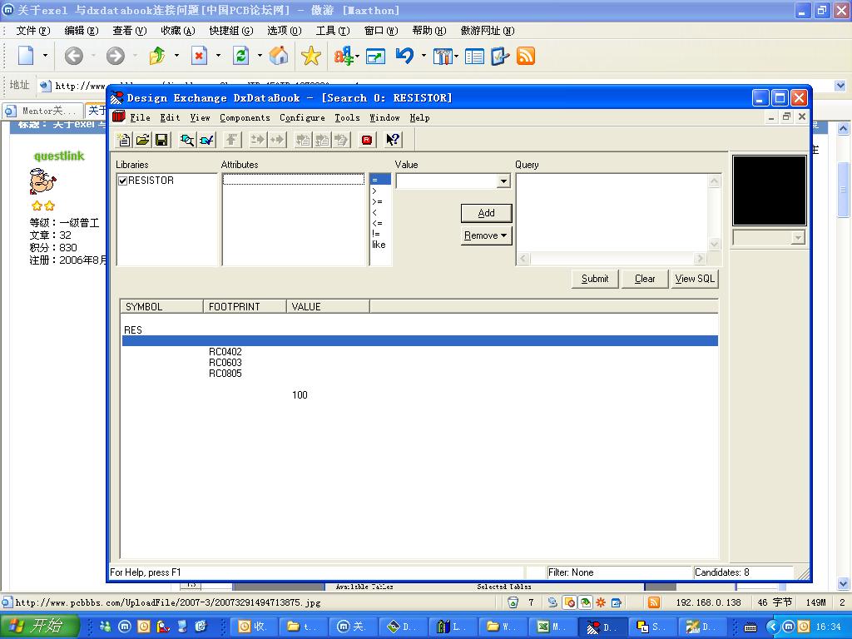Click the New document icon in DxDataBook toolbar

click(x=124, y=140)
